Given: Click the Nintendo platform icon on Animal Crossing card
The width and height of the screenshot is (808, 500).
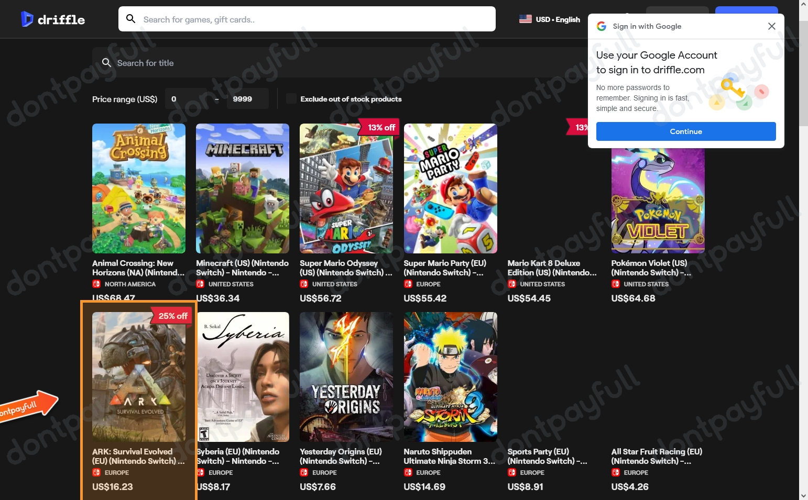Looking at the screenshot, I should click(96, 284).
